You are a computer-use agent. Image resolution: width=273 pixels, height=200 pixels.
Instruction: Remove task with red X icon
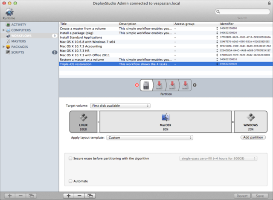click(137, 85)
